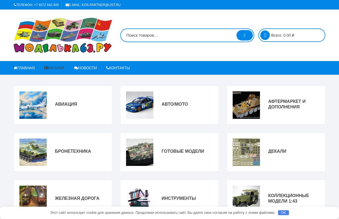Accept cookies with the OK button
Screen dimensions: 339x219
click(284, 213)
